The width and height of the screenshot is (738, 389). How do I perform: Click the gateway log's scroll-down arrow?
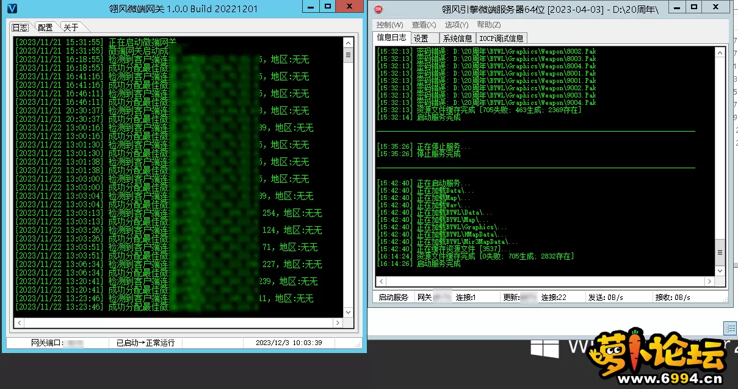349,312
